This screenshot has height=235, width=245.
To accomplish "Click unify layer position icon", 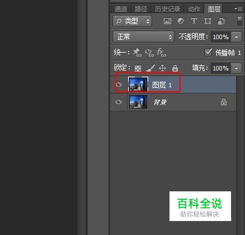I will tap(137, 53).
